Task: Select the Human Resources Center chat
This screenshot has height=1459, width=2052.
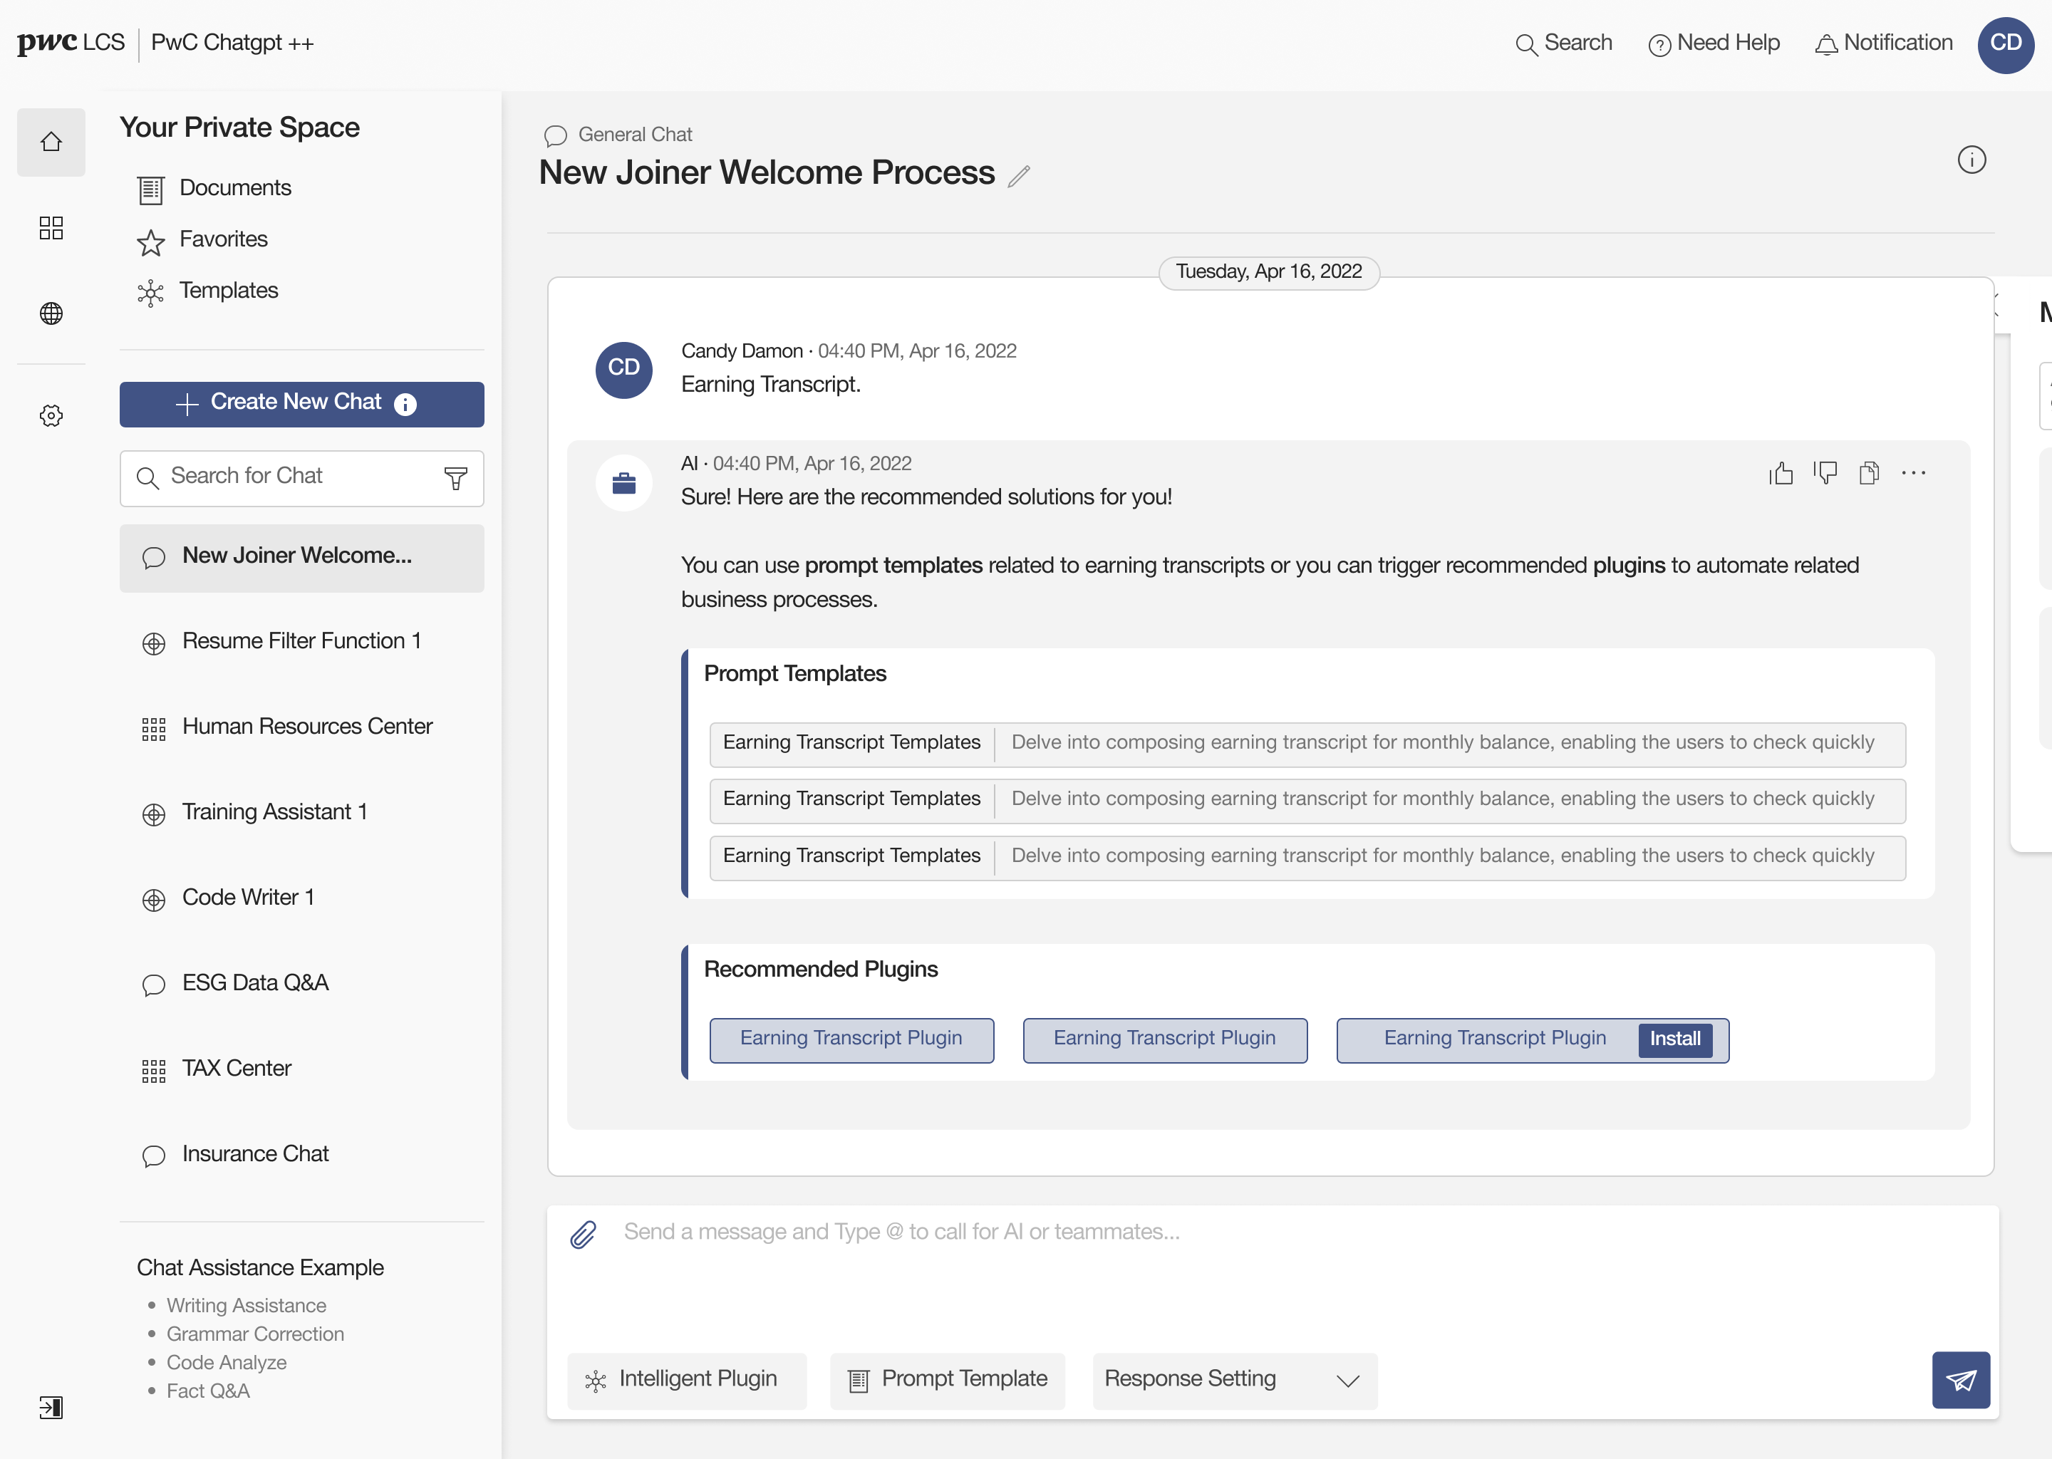Action: click(x=306, y=727)
